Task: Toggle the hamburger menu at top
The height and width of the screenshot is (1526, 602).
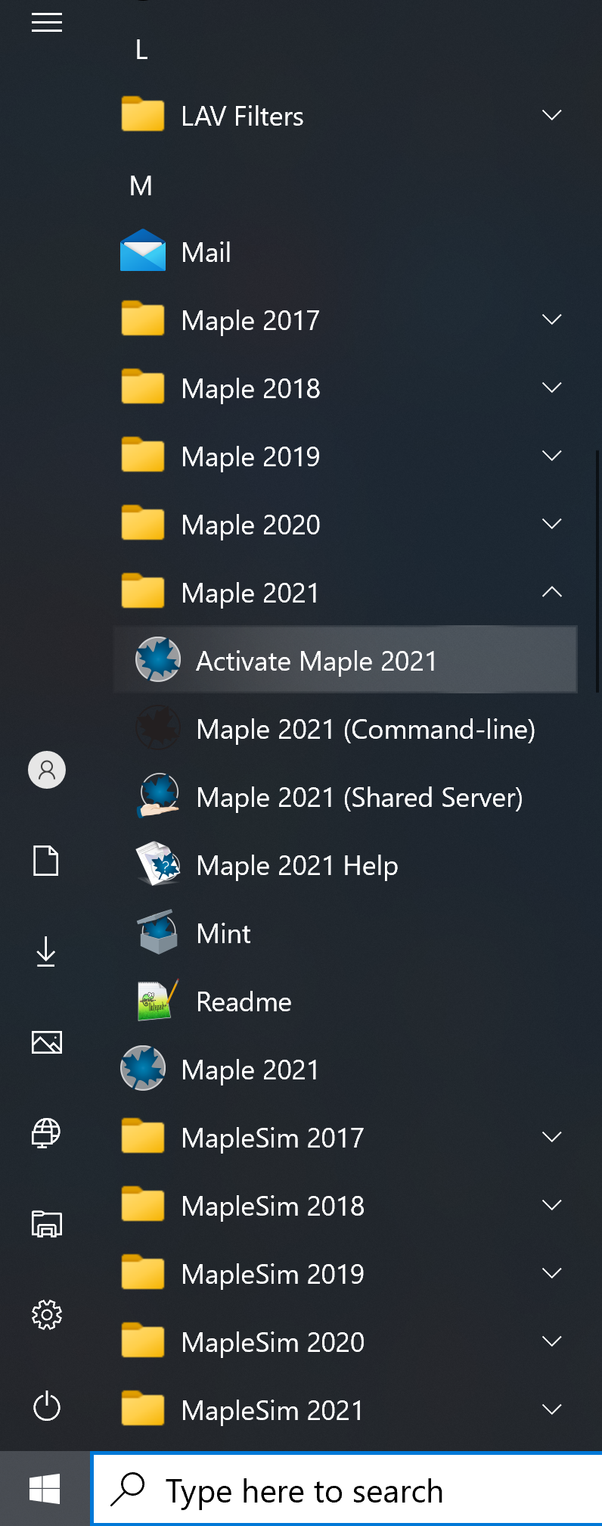Action: (x=47, y=23)
